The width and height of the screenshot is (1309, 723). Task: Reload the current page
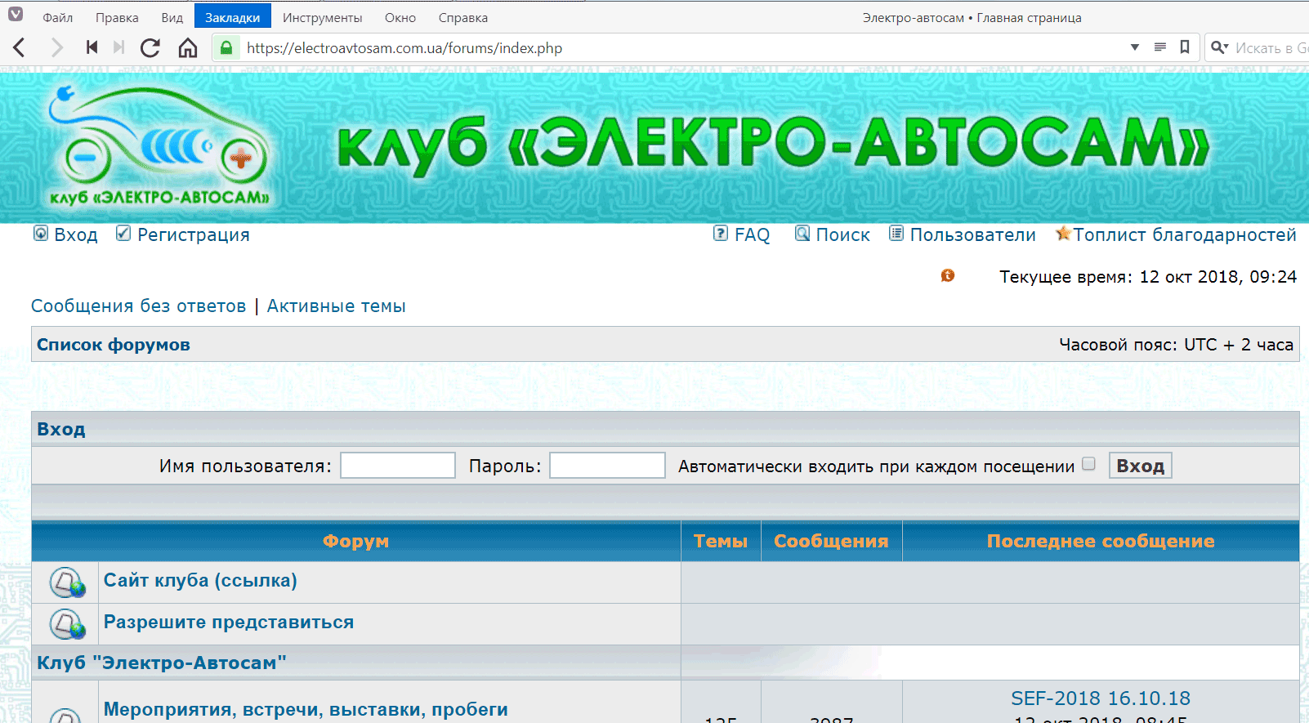[x=150, y=48]
